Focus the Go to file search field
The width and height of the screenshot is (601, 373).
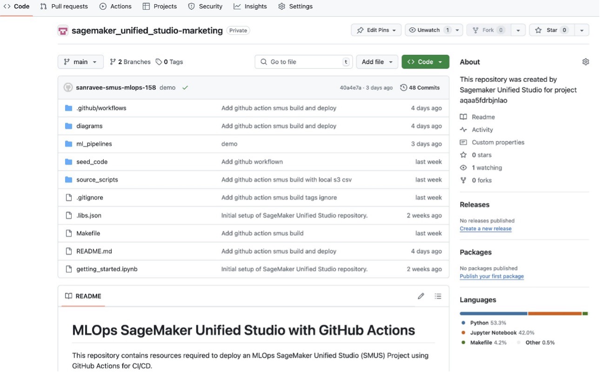304,62
